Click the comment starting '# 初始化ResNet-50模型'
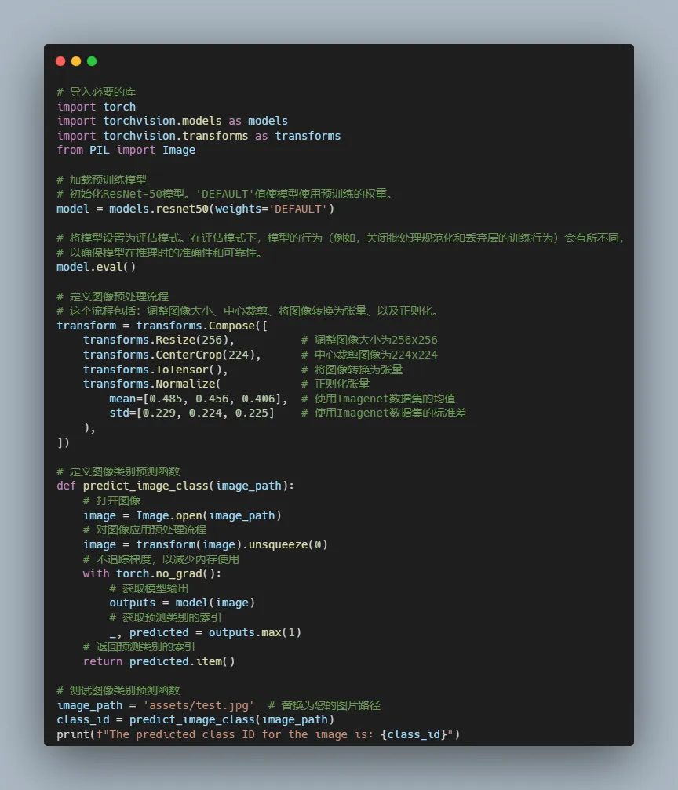 [x=225, y=194]
